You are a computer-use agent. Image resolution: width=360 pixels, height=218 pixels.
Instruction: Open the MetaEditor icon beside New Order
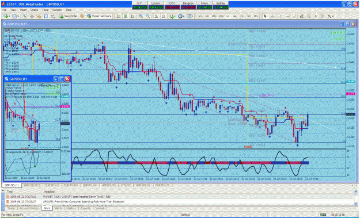[x=82, y=16]
